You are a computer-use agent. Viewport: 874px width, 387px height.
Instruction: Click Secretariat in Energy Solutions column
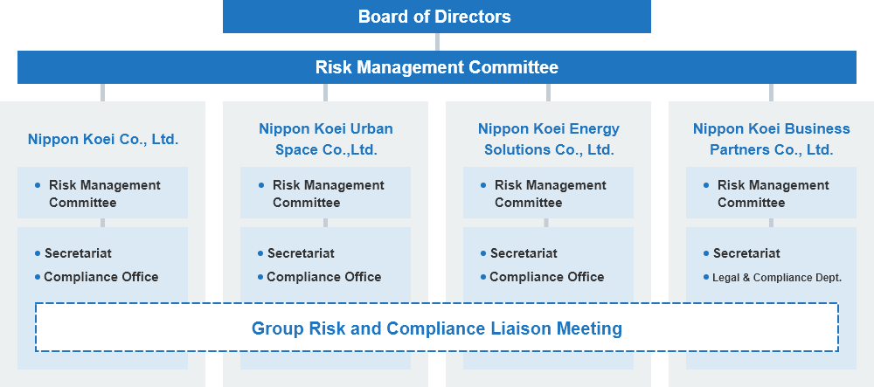[524, 253]
